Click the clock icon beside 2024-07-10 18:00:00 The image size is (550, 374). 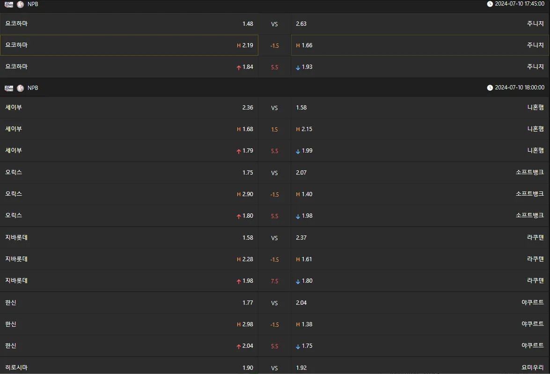pyautogui.click(x=490, y=88)
